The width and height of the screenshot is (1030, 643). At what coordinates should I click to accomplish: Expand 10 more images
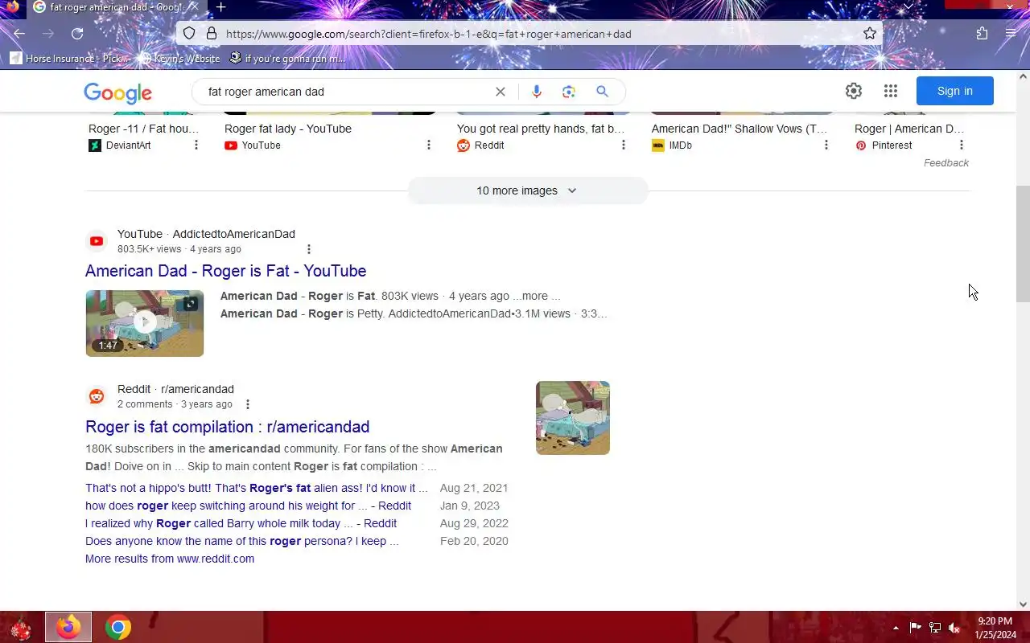527,190
